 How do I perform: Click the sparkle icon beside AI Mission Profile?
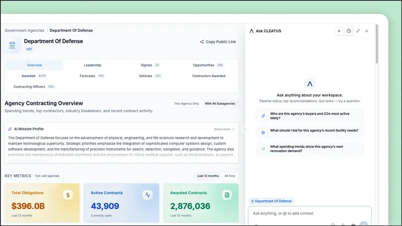pos(10,129)
